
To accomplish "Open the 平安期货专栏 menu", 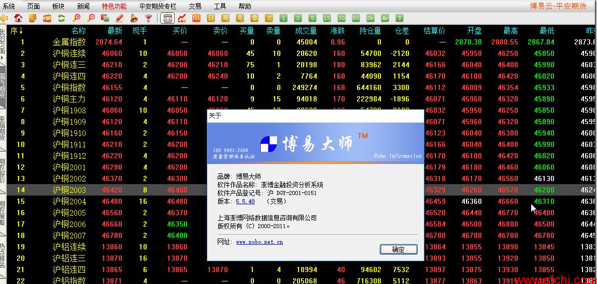I will pyautogui.click(x=158, y=6).
